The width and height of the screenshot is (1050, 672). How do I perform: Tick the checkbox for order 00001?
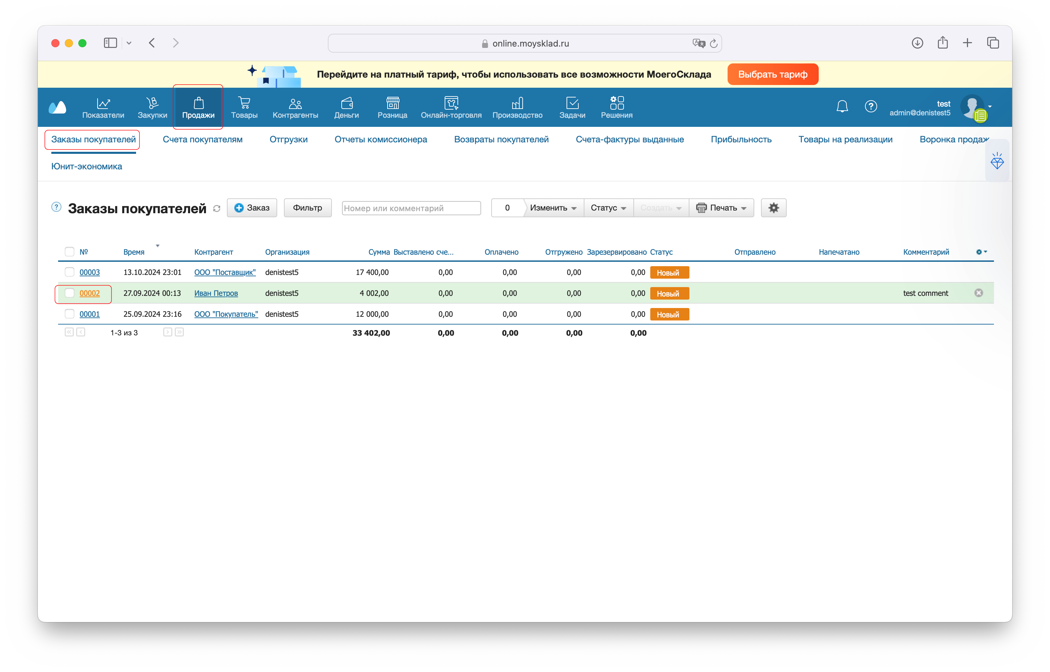click(x=70, y=314)
